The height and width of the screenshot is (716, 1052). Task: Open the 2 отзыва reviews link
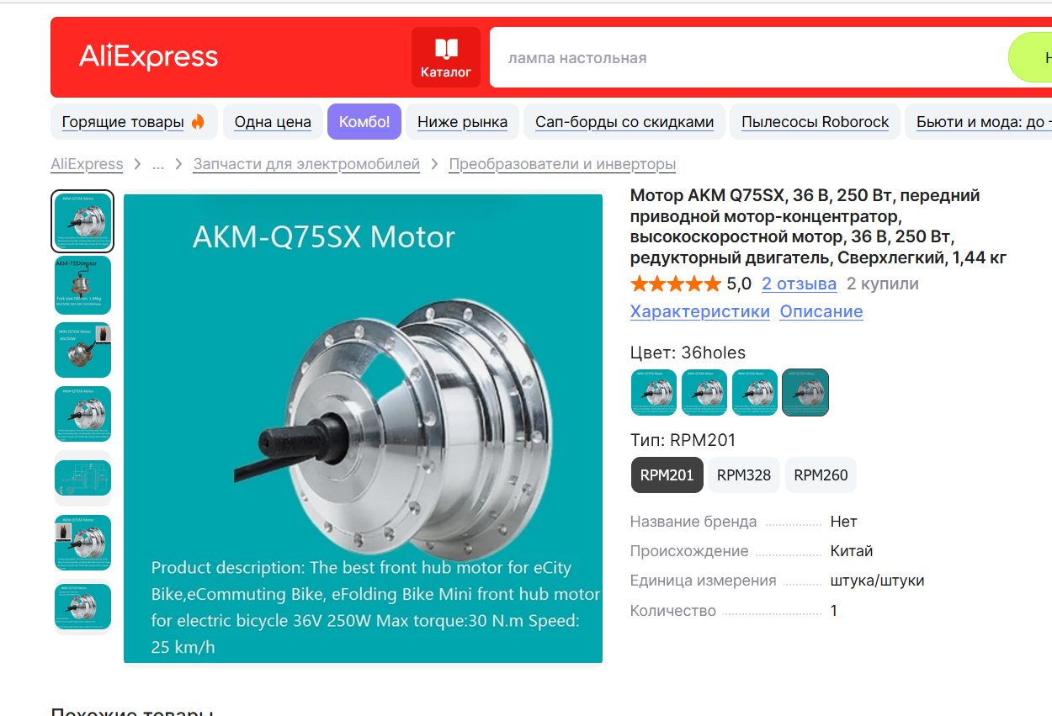coord(799,284)
